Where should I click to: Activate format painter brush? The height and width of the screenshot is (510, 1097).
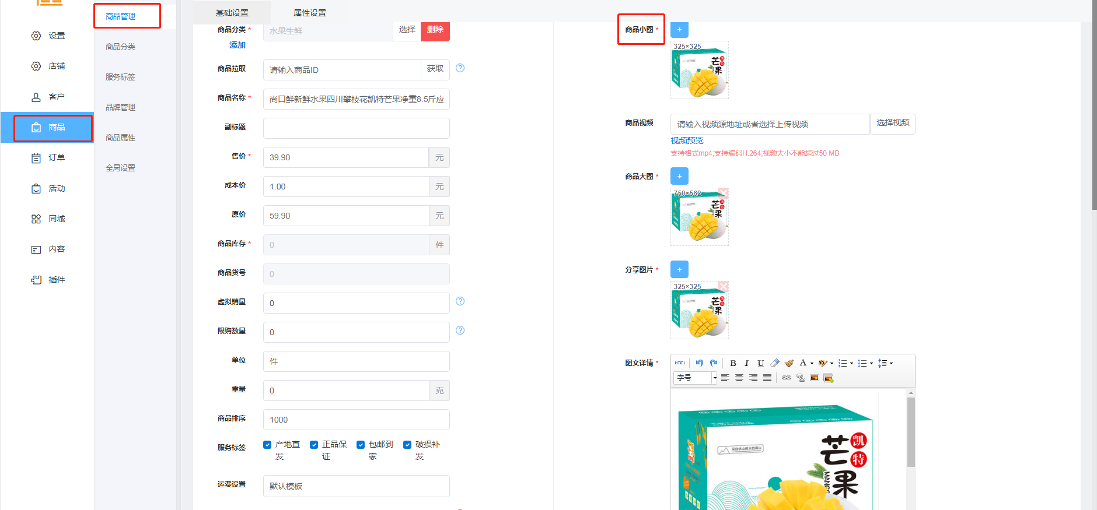coord(789,363)
